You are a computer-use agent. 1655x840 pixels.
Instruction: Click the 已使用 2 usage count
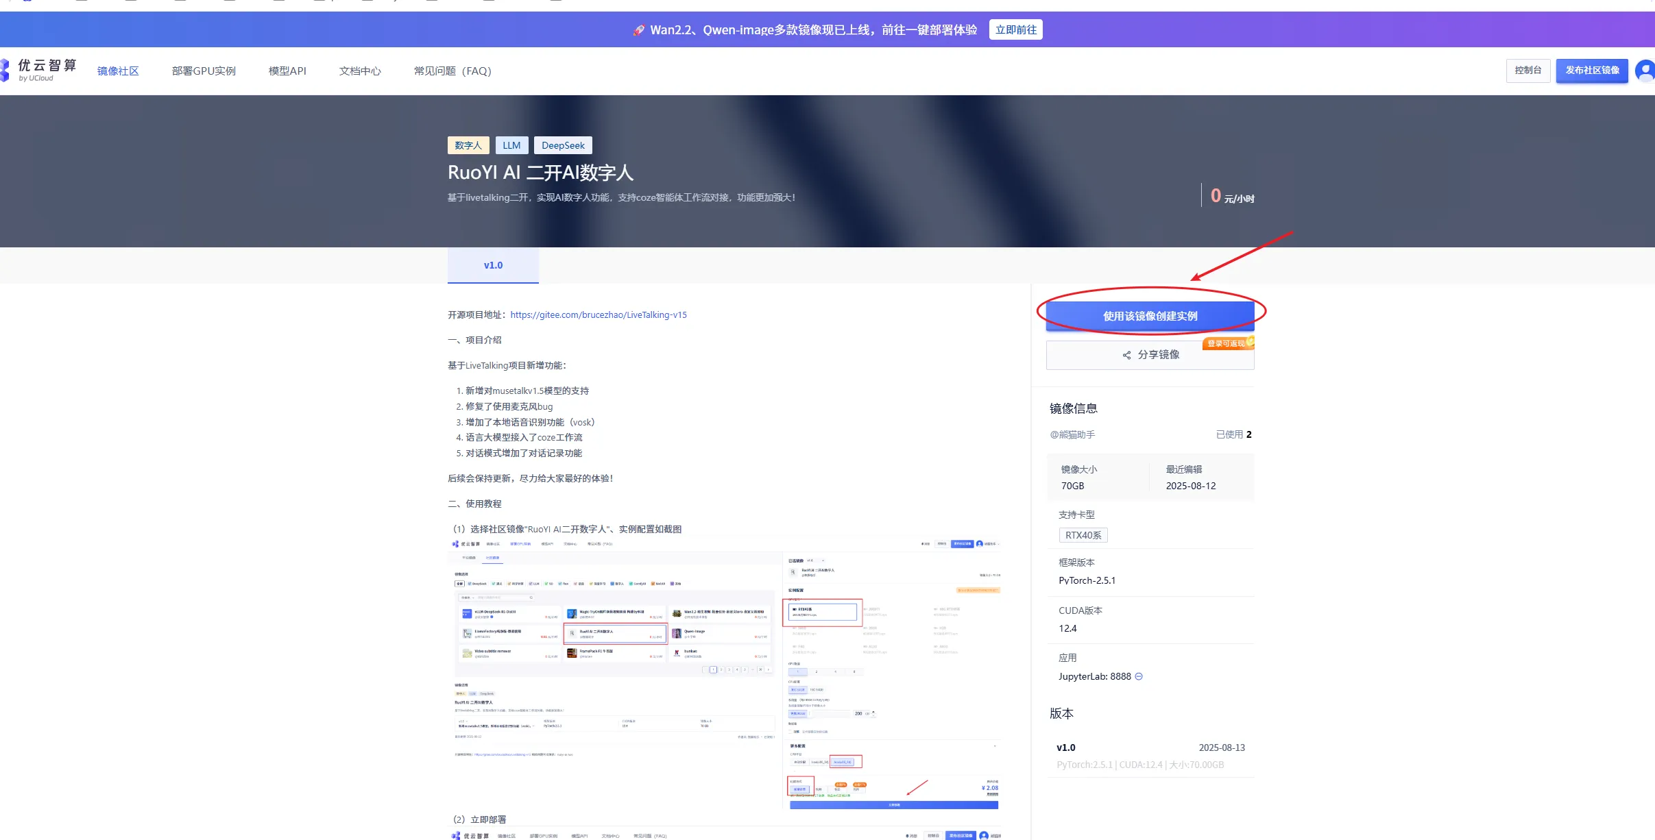[x=1233, y=434]
